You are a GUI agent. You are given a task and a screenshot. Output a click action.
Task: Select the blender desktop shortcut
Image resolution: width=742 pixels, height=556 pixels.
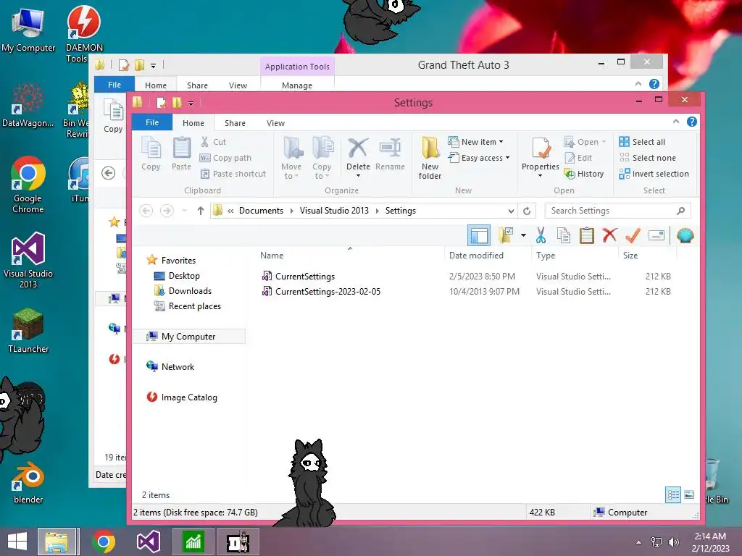point(28,482)
